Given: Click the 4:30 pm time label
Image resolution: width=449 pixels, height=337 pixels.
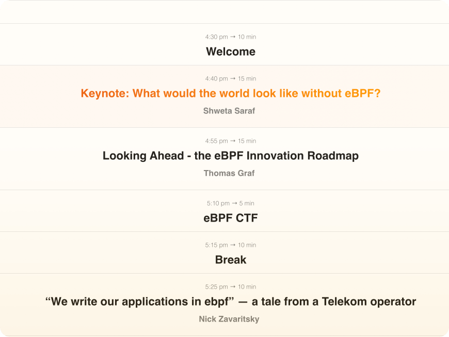Looking at the screenshot, I should 216,37.
